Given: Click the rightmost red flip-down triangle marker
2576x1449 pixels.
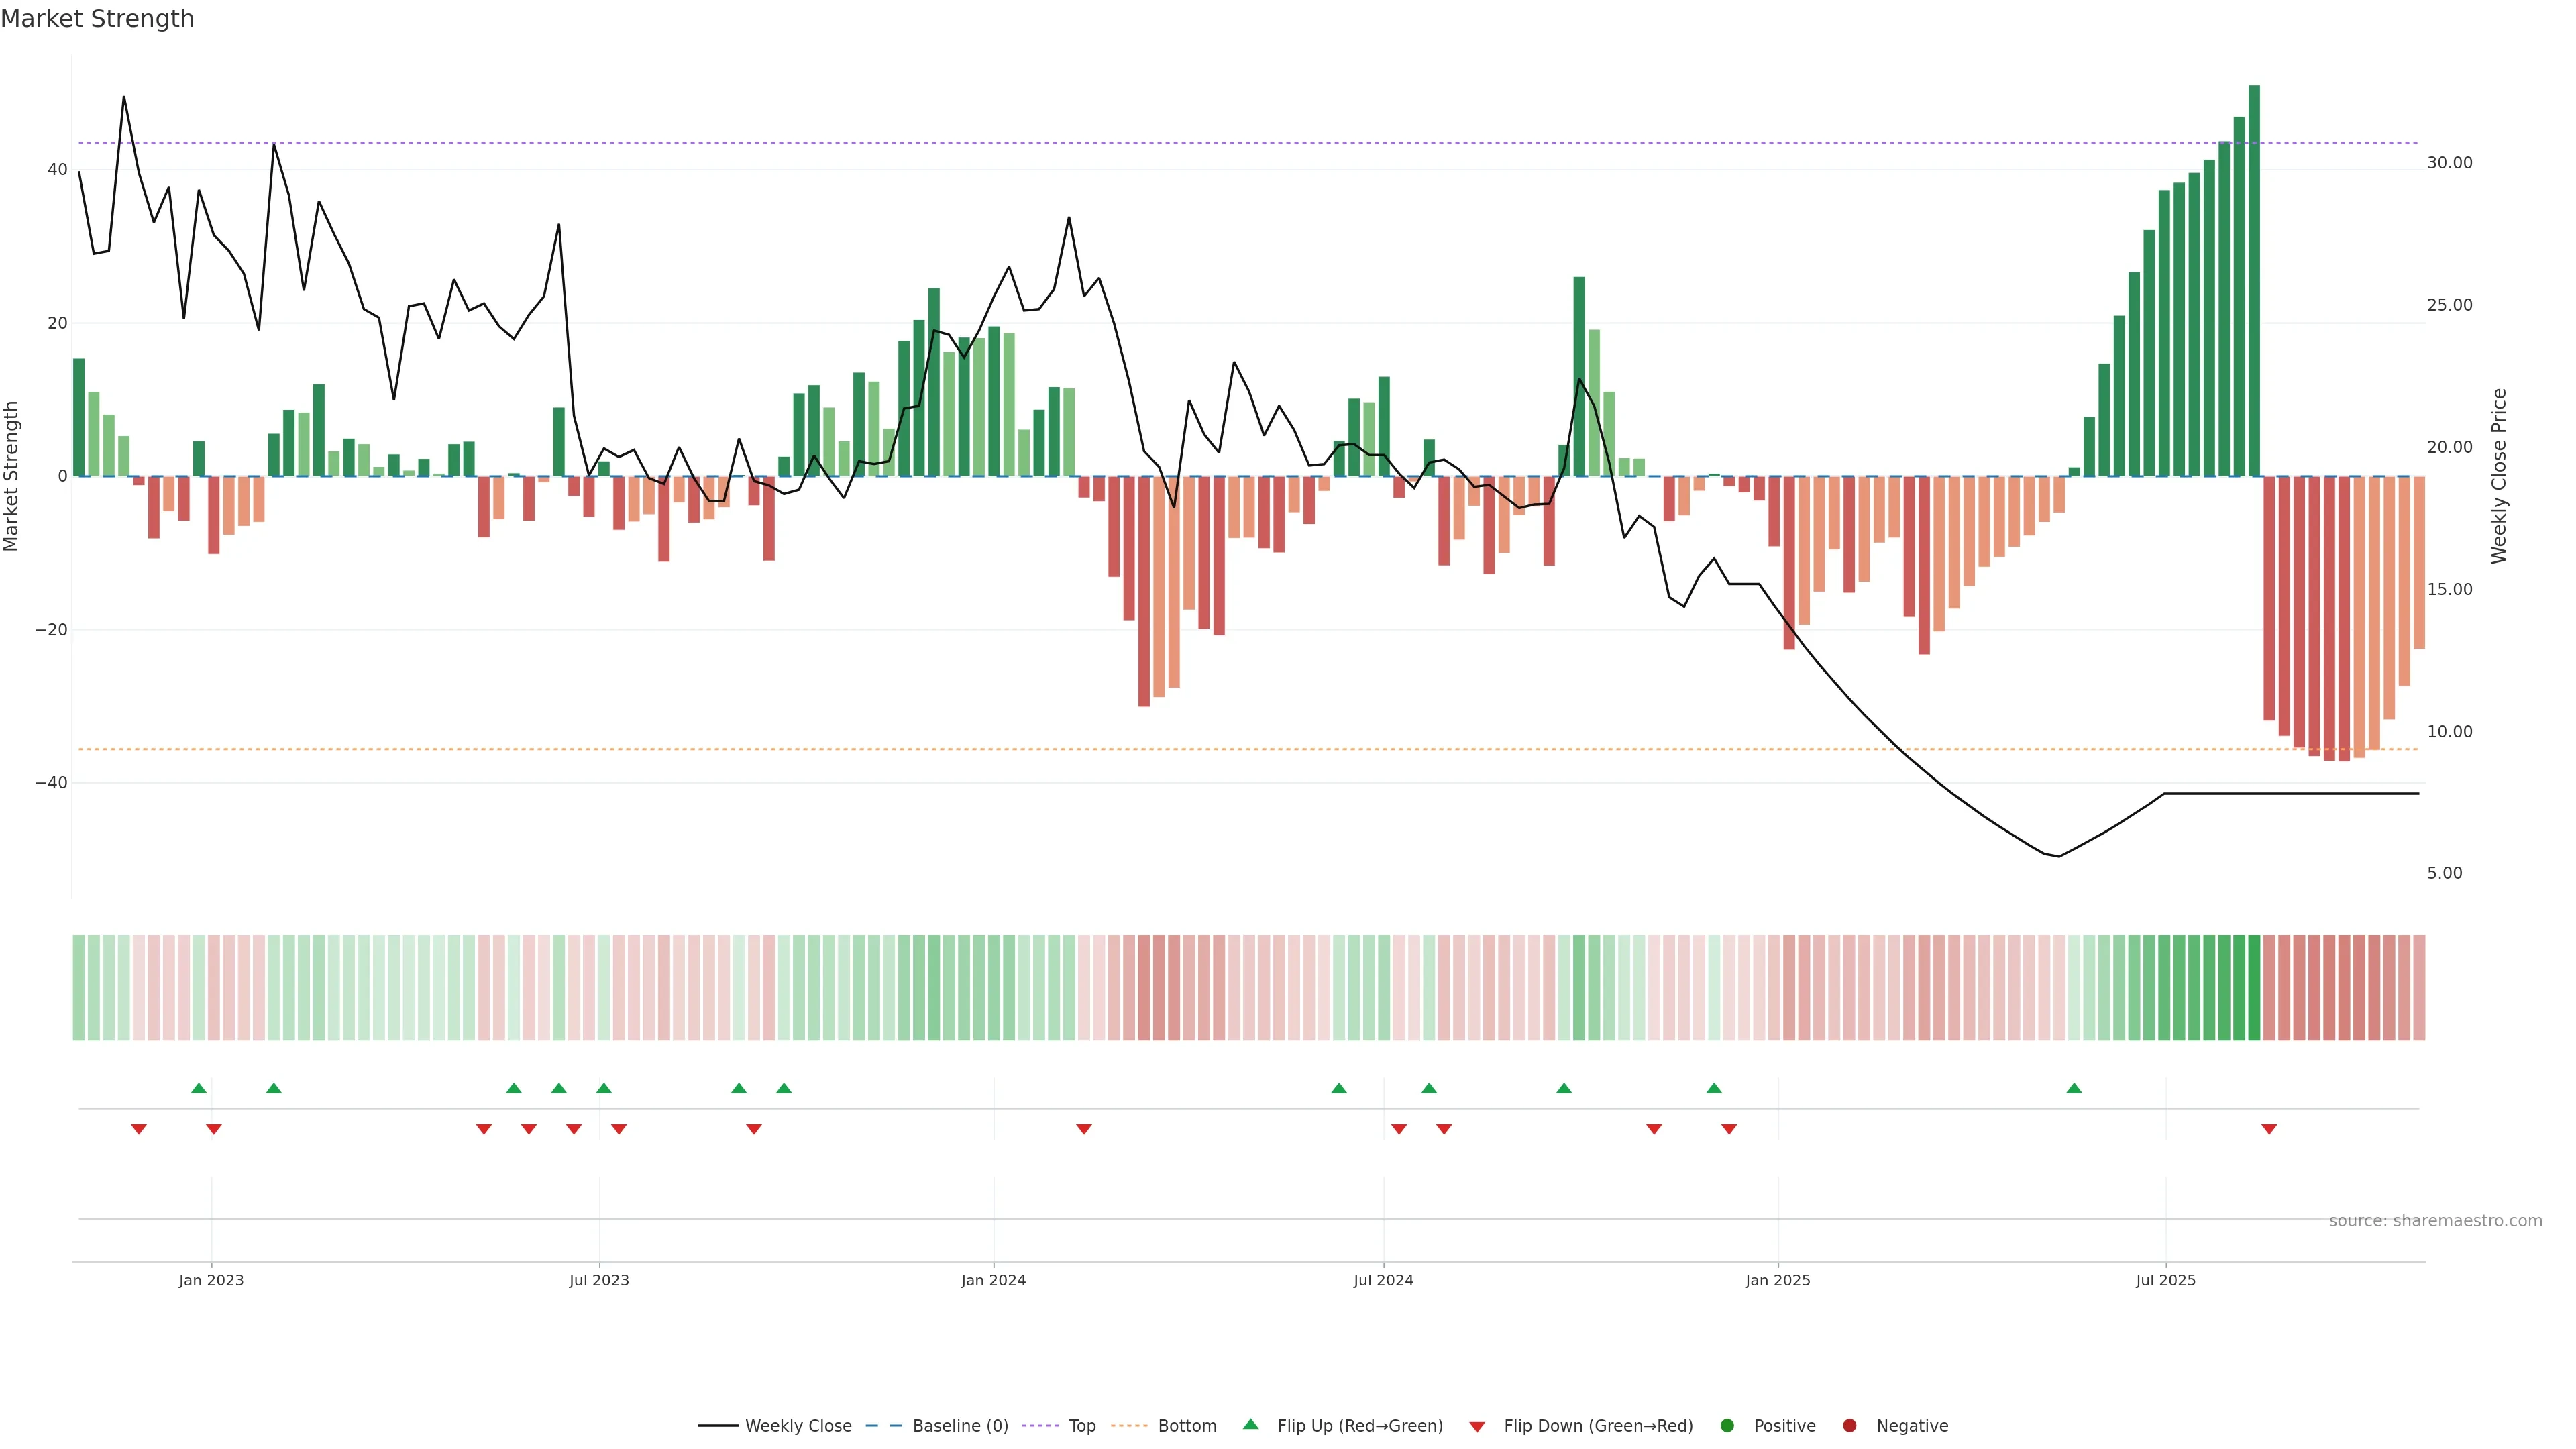Looking at the screenshot, I should coord(2269,1129).
